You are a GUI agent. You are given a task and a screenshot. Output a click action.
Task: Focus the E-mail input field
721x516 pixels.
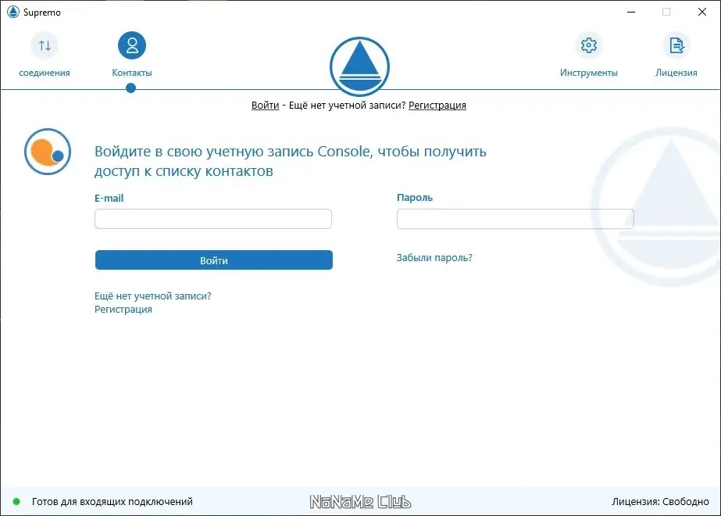213,219
